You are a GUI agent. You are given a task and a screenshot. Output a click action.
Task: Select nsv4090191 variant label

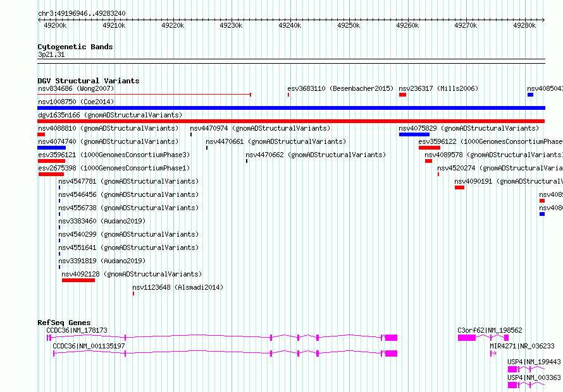pyautogui.click(x=509, y=181)
